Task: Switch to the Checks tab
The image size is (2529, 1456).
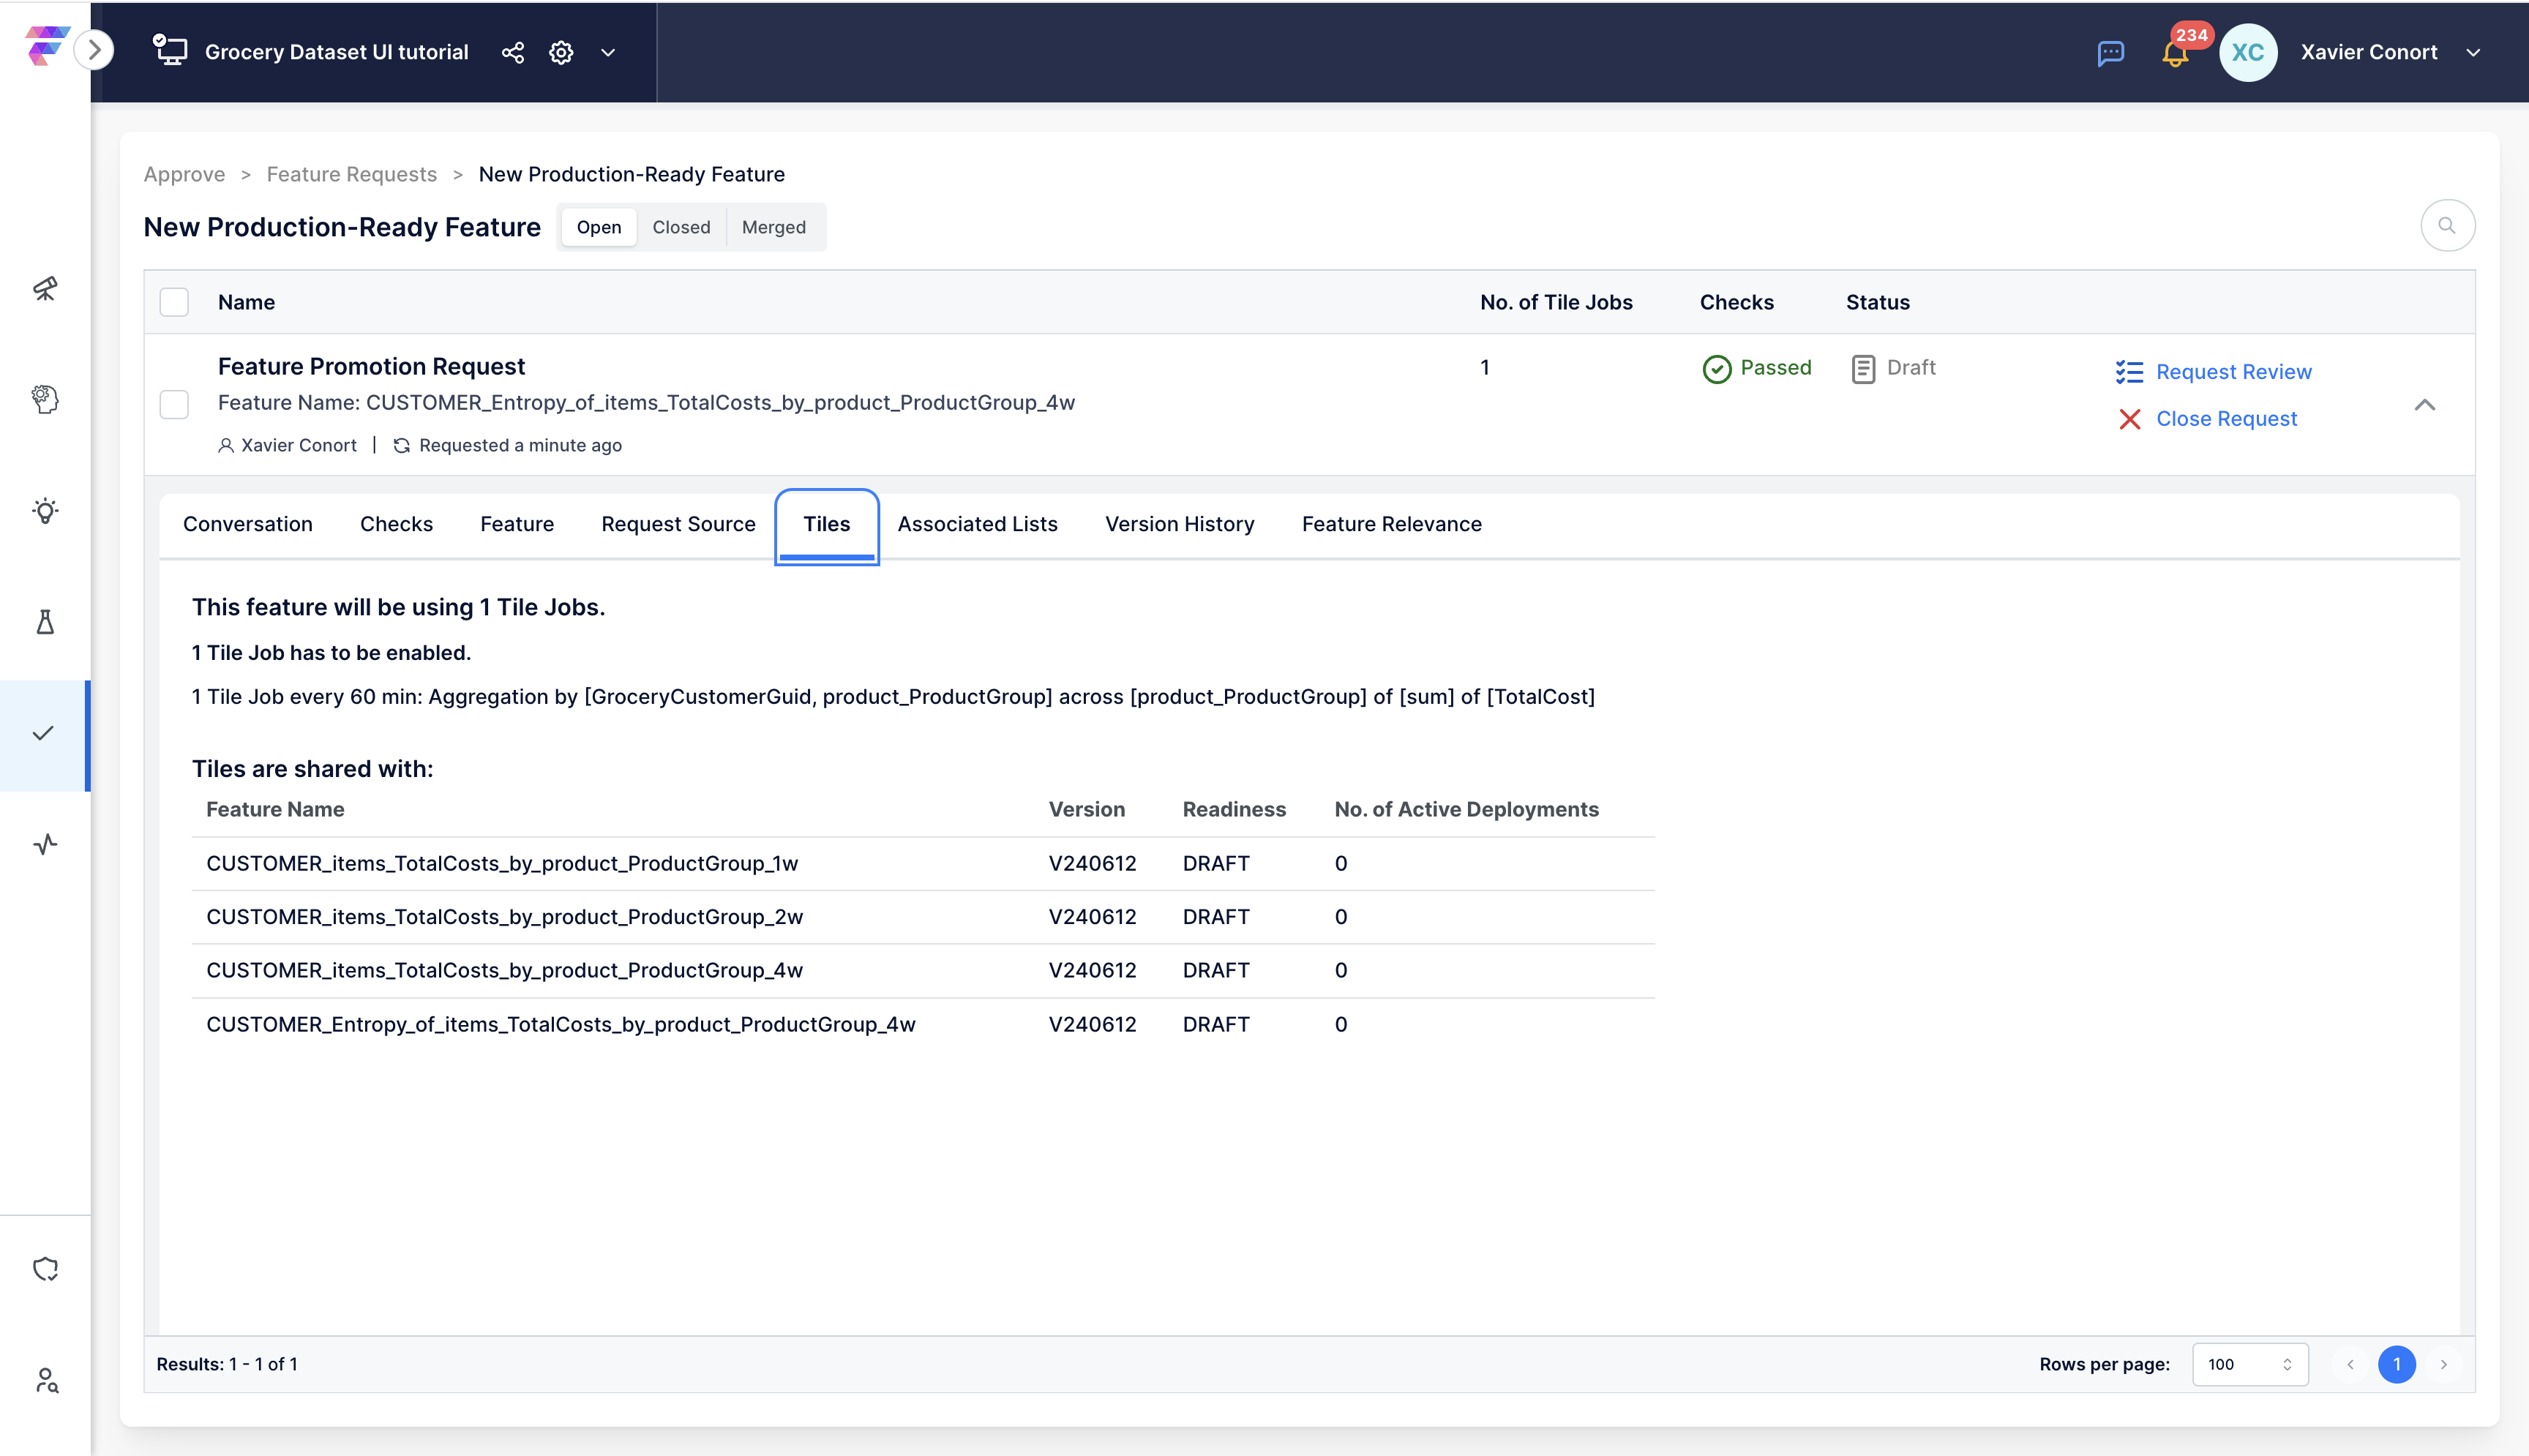Action: click(x=396, y=524)
